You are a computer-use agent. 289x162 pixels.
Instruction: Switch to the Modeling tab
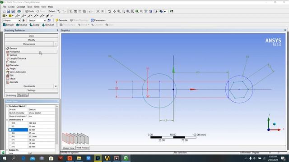(x=23, y=95)
